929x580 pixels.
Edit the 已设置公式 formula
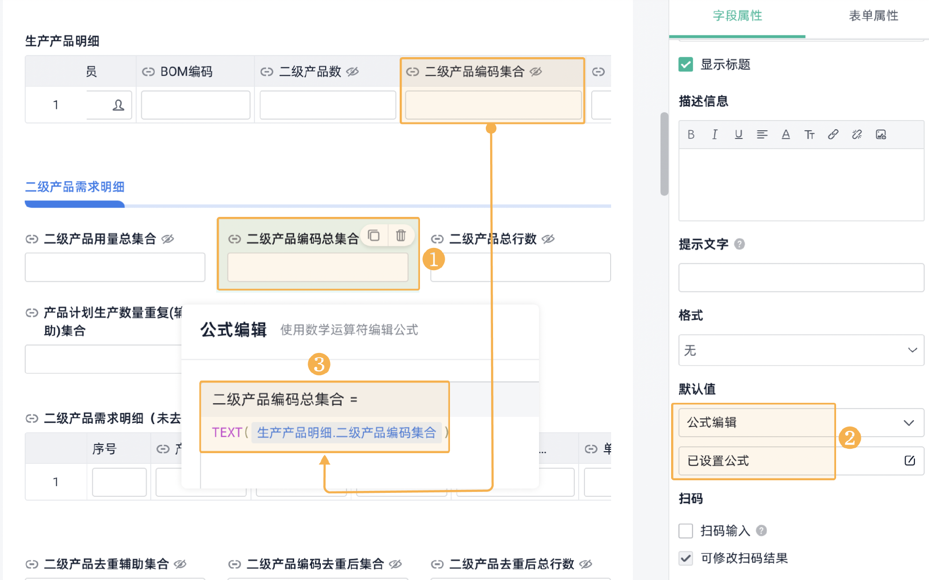[x=909, y=460]
